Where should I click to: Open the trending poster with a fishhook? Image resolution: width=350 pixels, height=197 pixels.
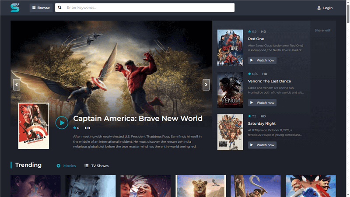point(255,186)
